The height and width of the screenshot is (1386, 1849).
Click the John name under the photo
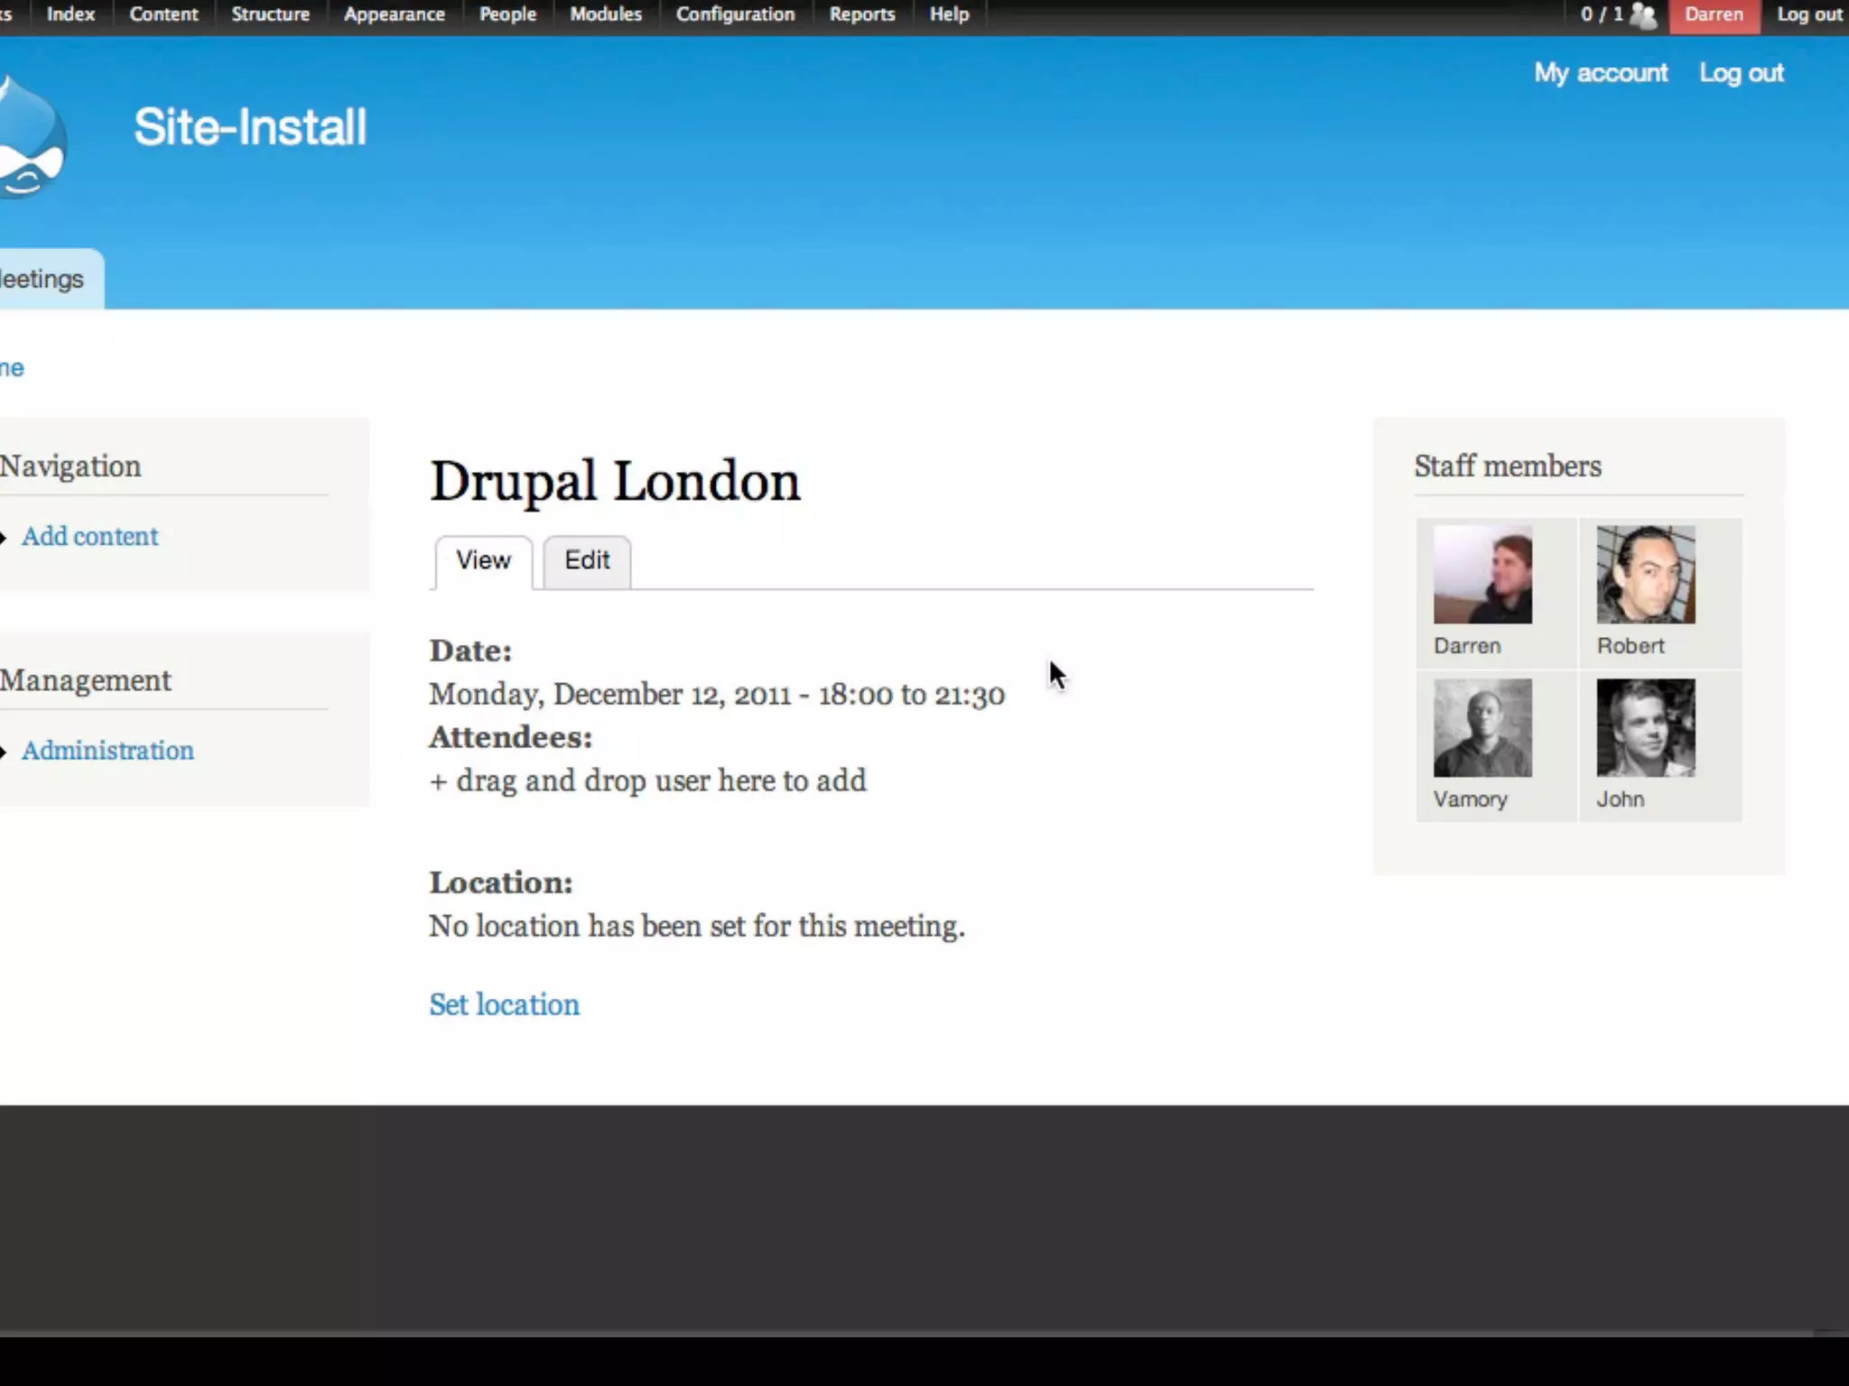click(1621, 799)
